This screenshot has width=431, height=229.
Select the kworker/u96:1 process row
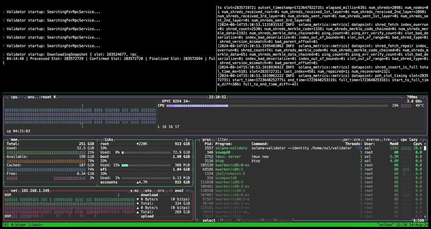pos(309,169)
